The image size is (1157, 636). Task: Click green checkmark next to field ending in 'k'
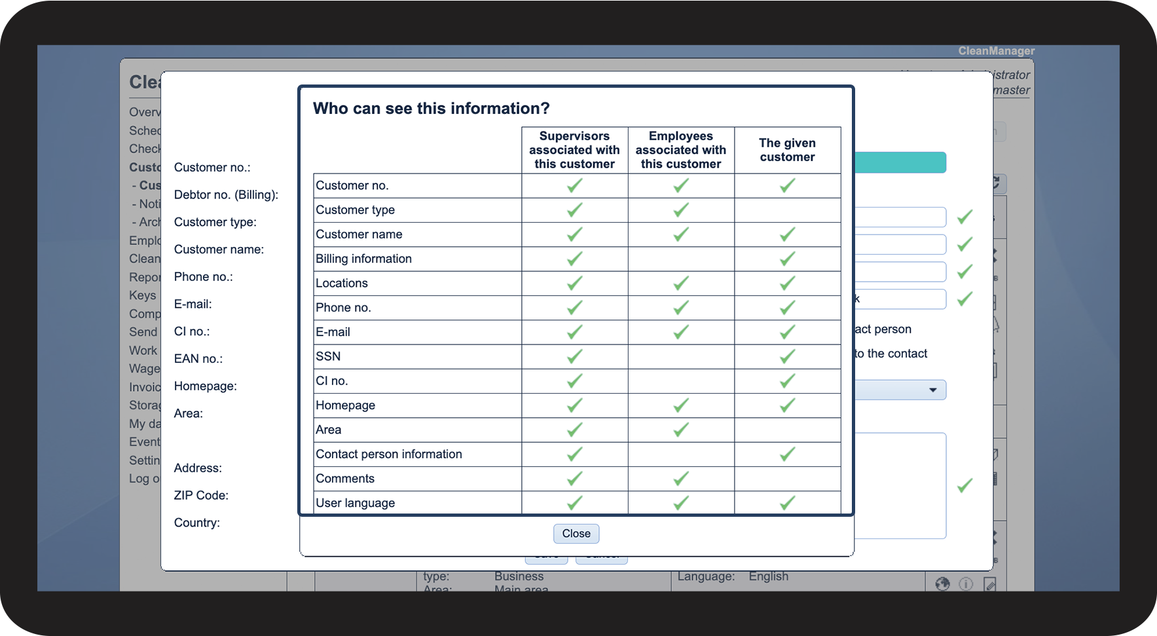click(x=964, y=299)
